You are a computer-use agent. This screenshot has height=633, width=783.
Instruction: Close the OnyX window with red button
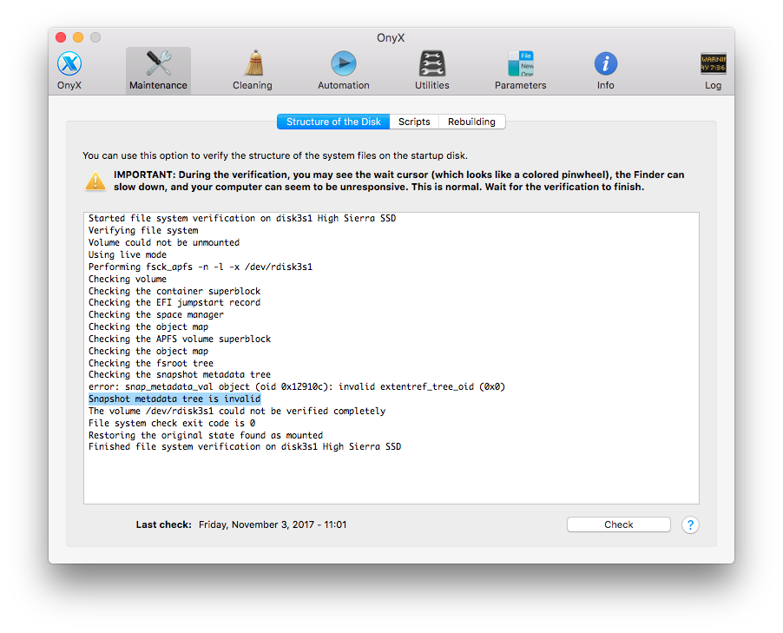(x=61, y=37)
